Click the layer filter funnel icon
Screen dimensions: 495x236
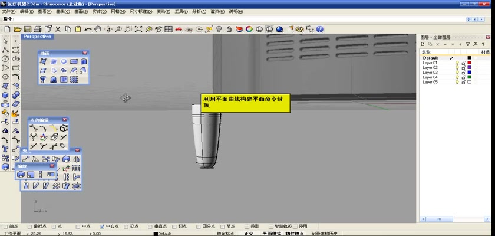[468, 44]
